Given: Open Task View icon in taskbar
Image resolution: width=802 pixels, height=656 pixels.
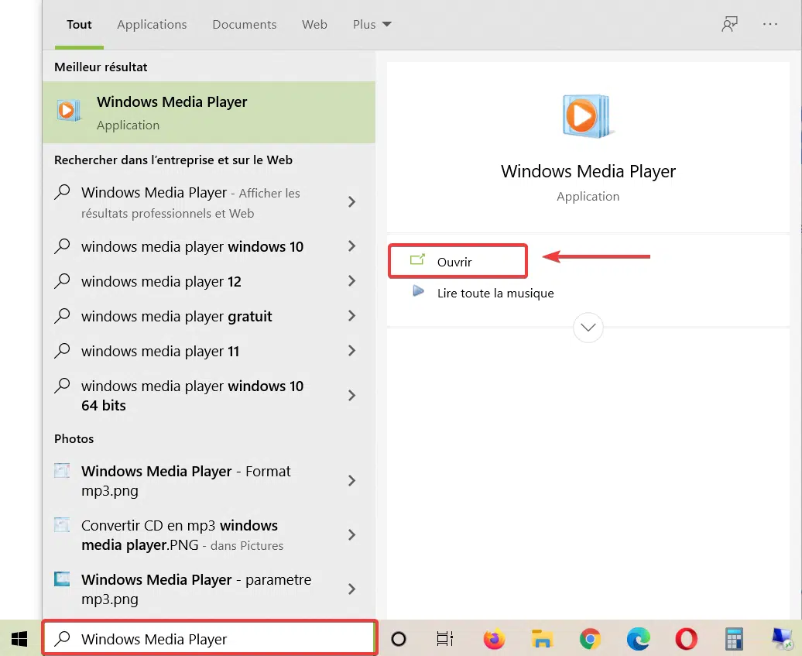Looking at the screenshot, I should pos(444,639).
